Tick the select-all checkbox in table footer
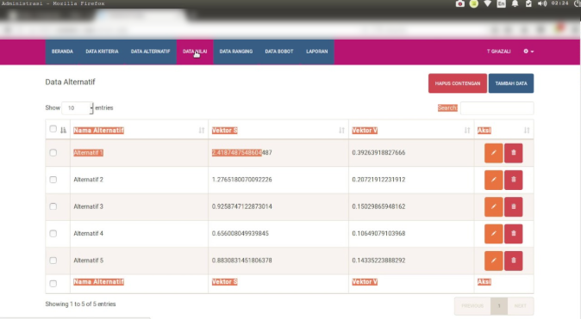Screen dimensions: 581x319 53,284
